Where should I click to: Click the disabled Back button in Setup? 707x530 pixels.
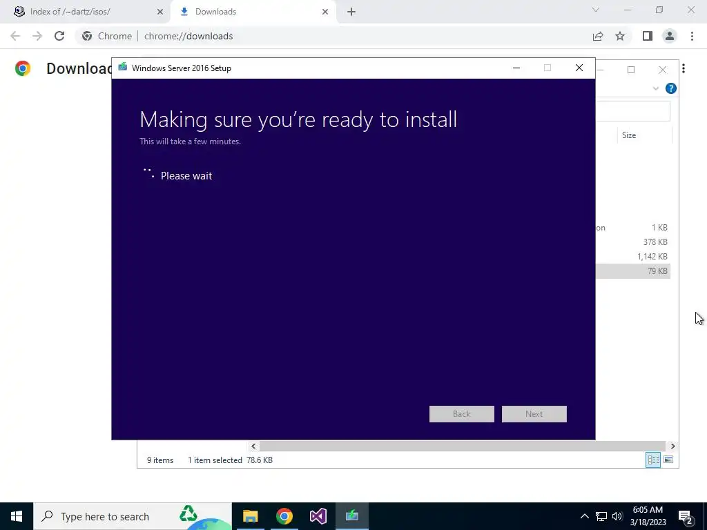(x=462, y=414)
